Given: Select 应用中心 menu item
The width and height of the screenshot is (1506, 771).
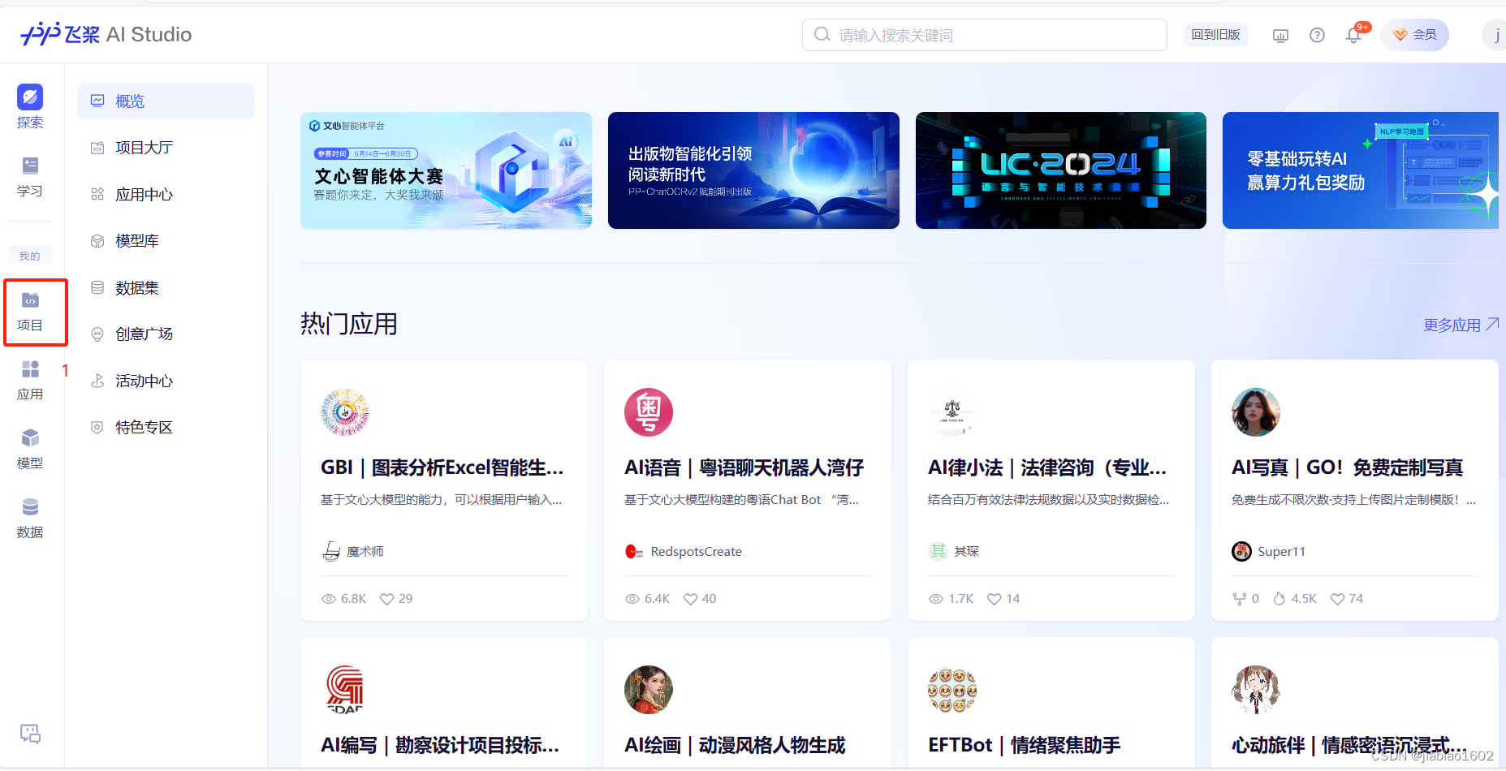Looking at the screenshot, I should (x=166, y=195).
